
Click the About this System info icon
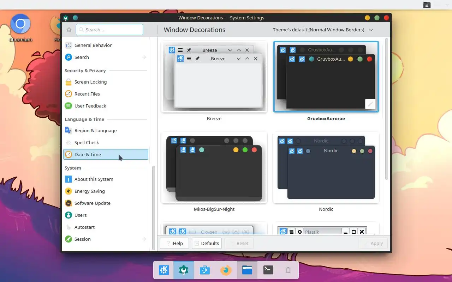(x=69, y=179)
